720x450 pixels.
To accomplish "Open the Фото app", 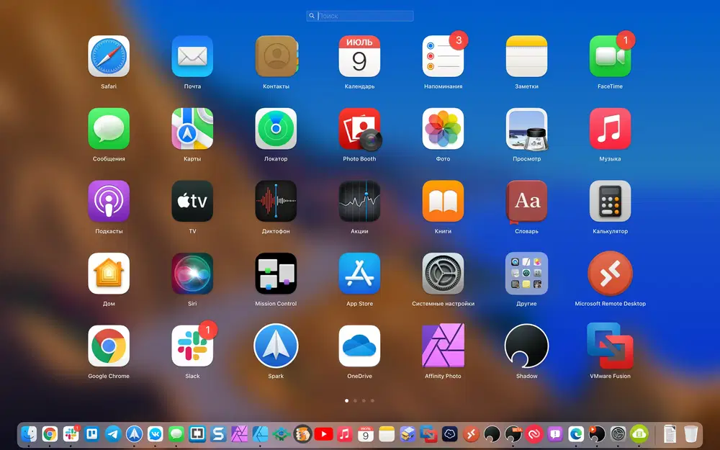I will [x=443, y=129].
